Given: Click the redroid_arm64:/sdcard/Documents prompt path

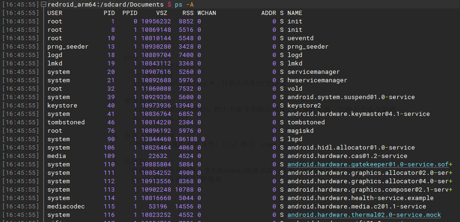Looking at the screenshot, I should point(106,5).
